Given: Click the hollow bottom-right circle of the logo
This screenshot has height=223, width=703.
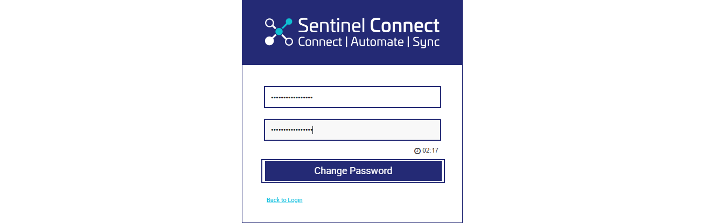Looking at the screenshot, I should click(289, 41).
